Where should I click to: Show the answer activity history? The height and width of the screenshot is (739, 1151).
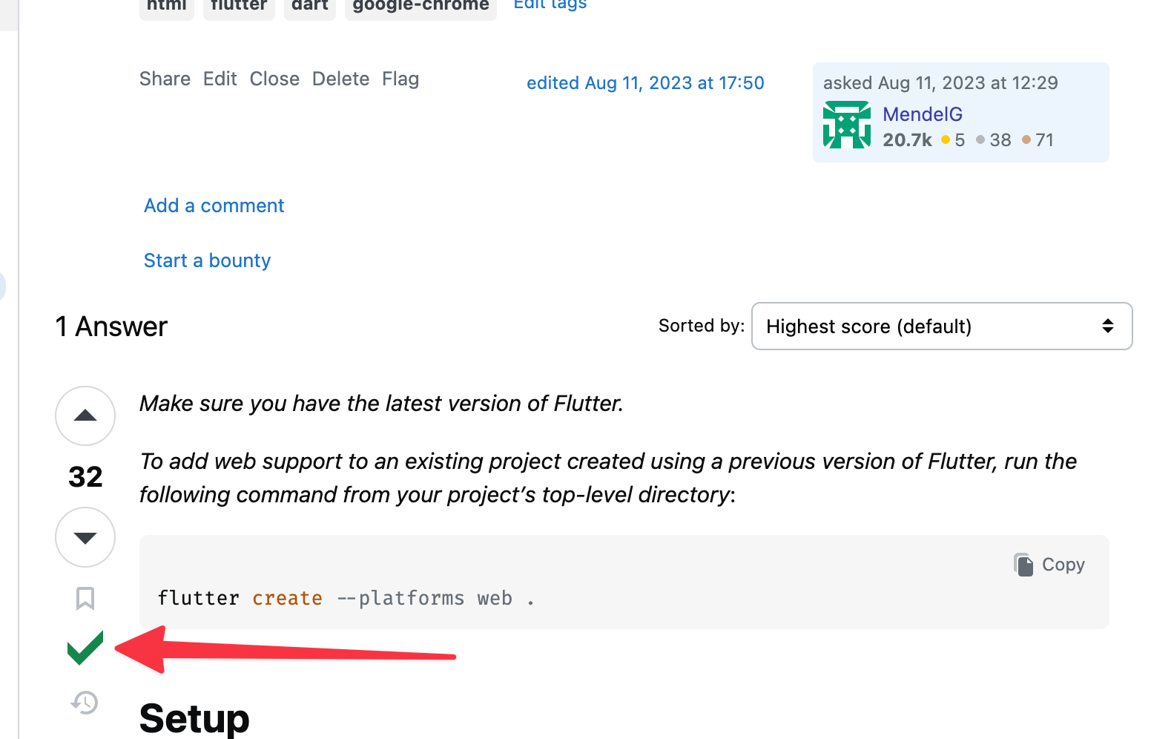[85, 702]
